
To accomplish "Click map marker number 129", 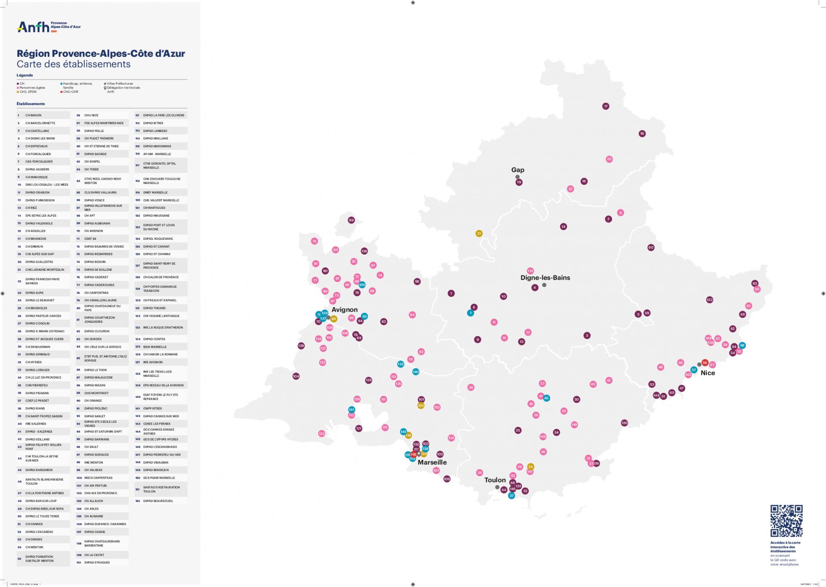I will pyautogui.click(x=301, y=345).
